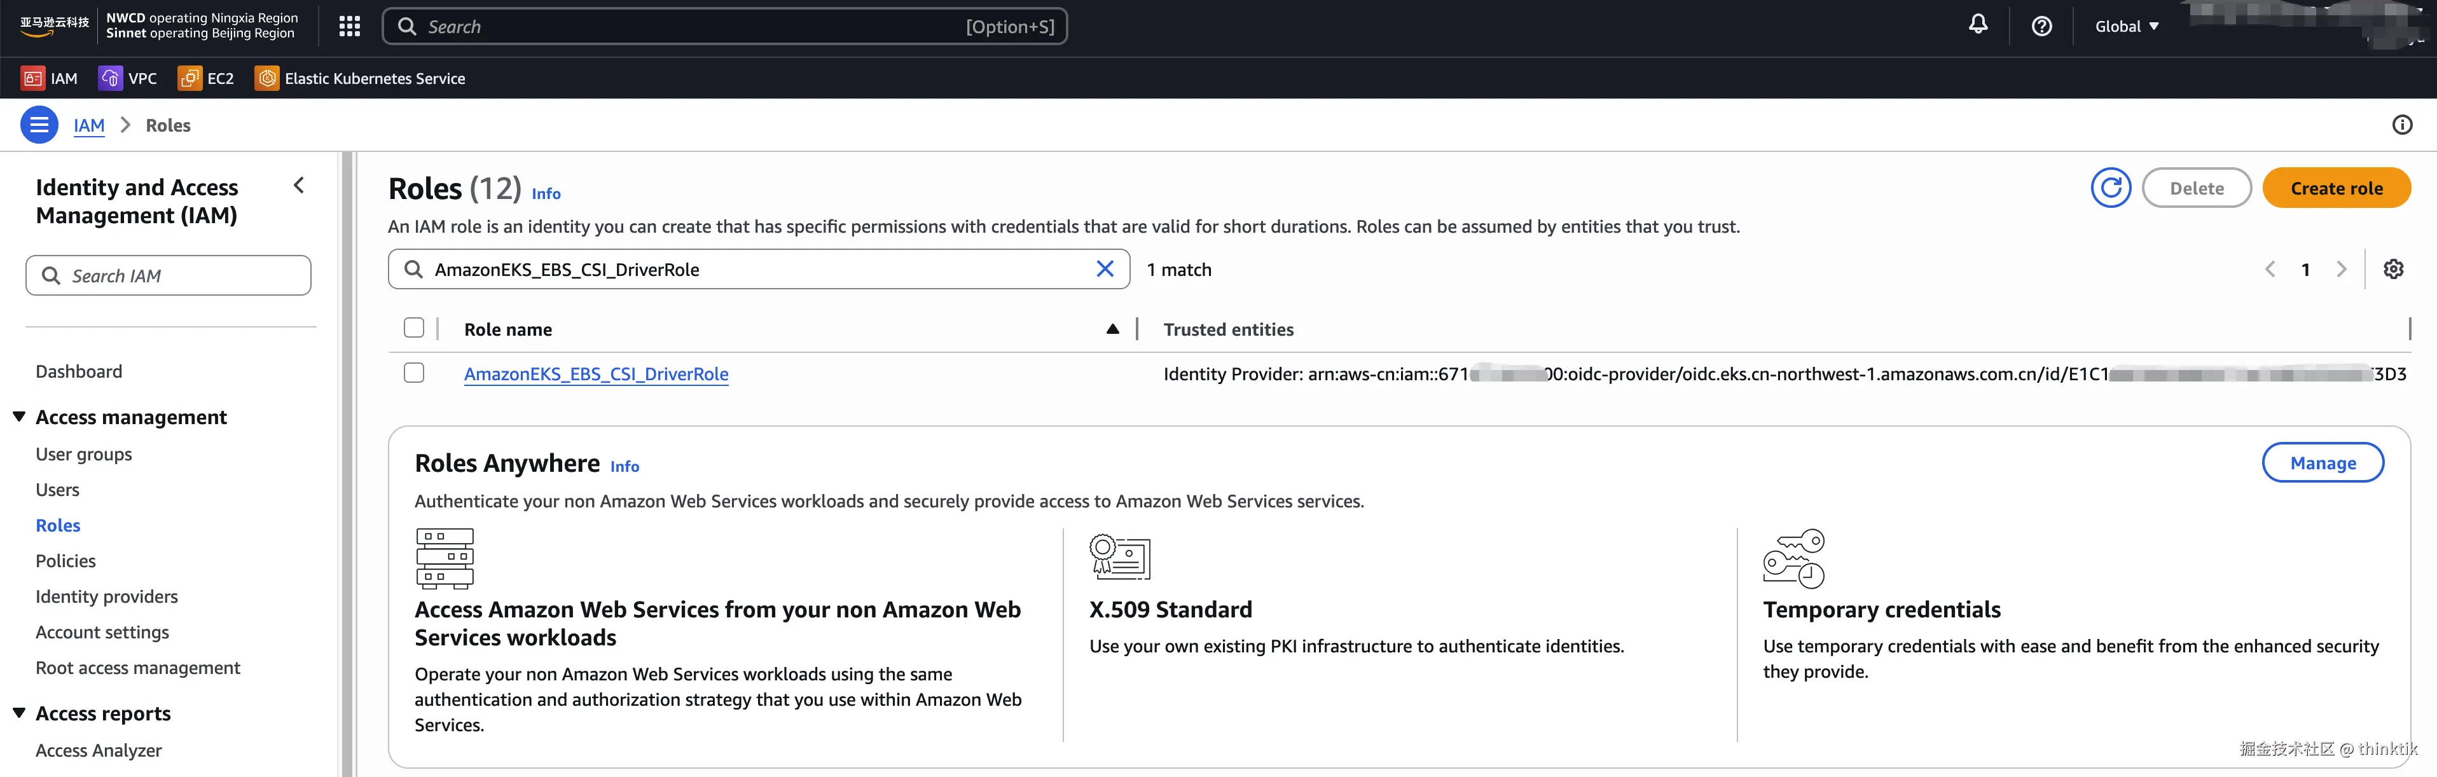This screenshot has width=2437, height=777.
Task: Click the '1 match' result count
Action: point(1179,270)
